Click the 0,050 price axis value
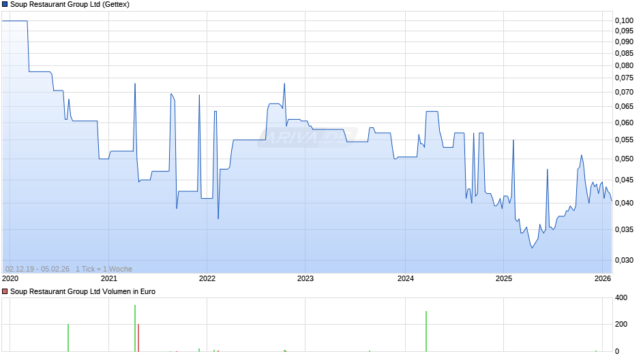Viewport: 641px width, 358px height. (624, 159)
